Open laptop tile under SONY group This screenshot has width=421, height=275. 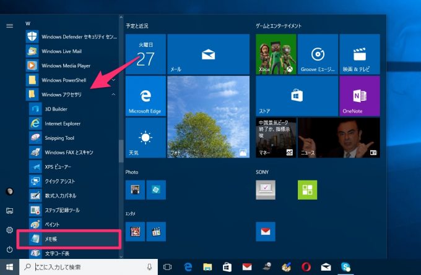coord(266,190)
